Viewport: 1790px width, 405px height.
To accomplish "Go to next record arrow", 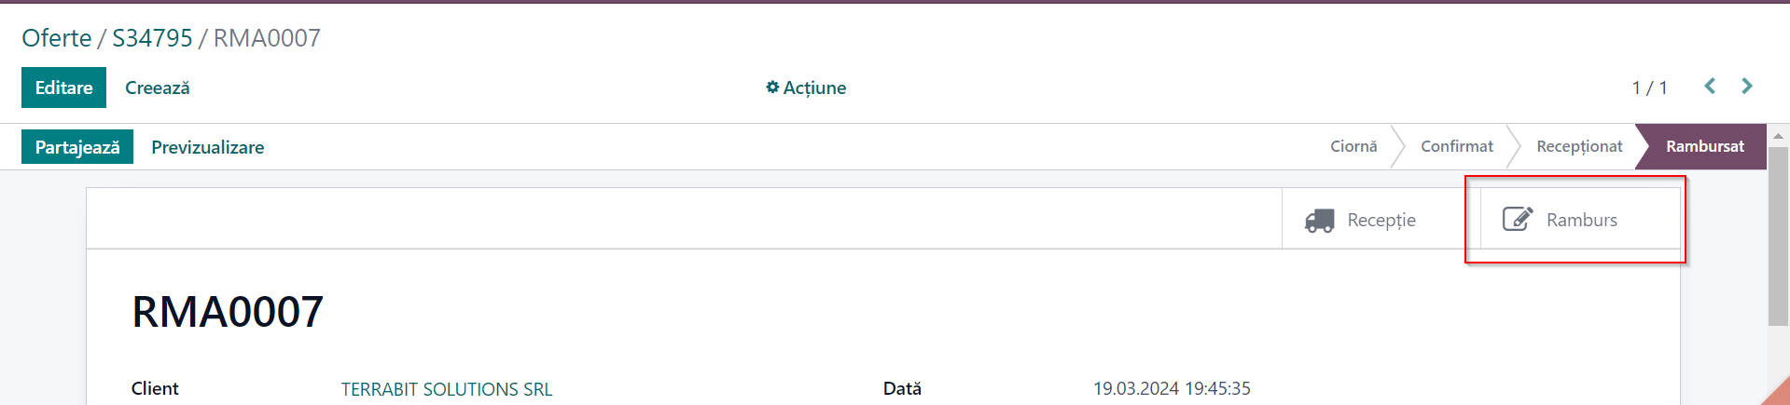I will pos(1747,87).
